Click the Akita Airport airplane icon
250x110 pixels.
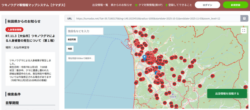pos(172,94)
